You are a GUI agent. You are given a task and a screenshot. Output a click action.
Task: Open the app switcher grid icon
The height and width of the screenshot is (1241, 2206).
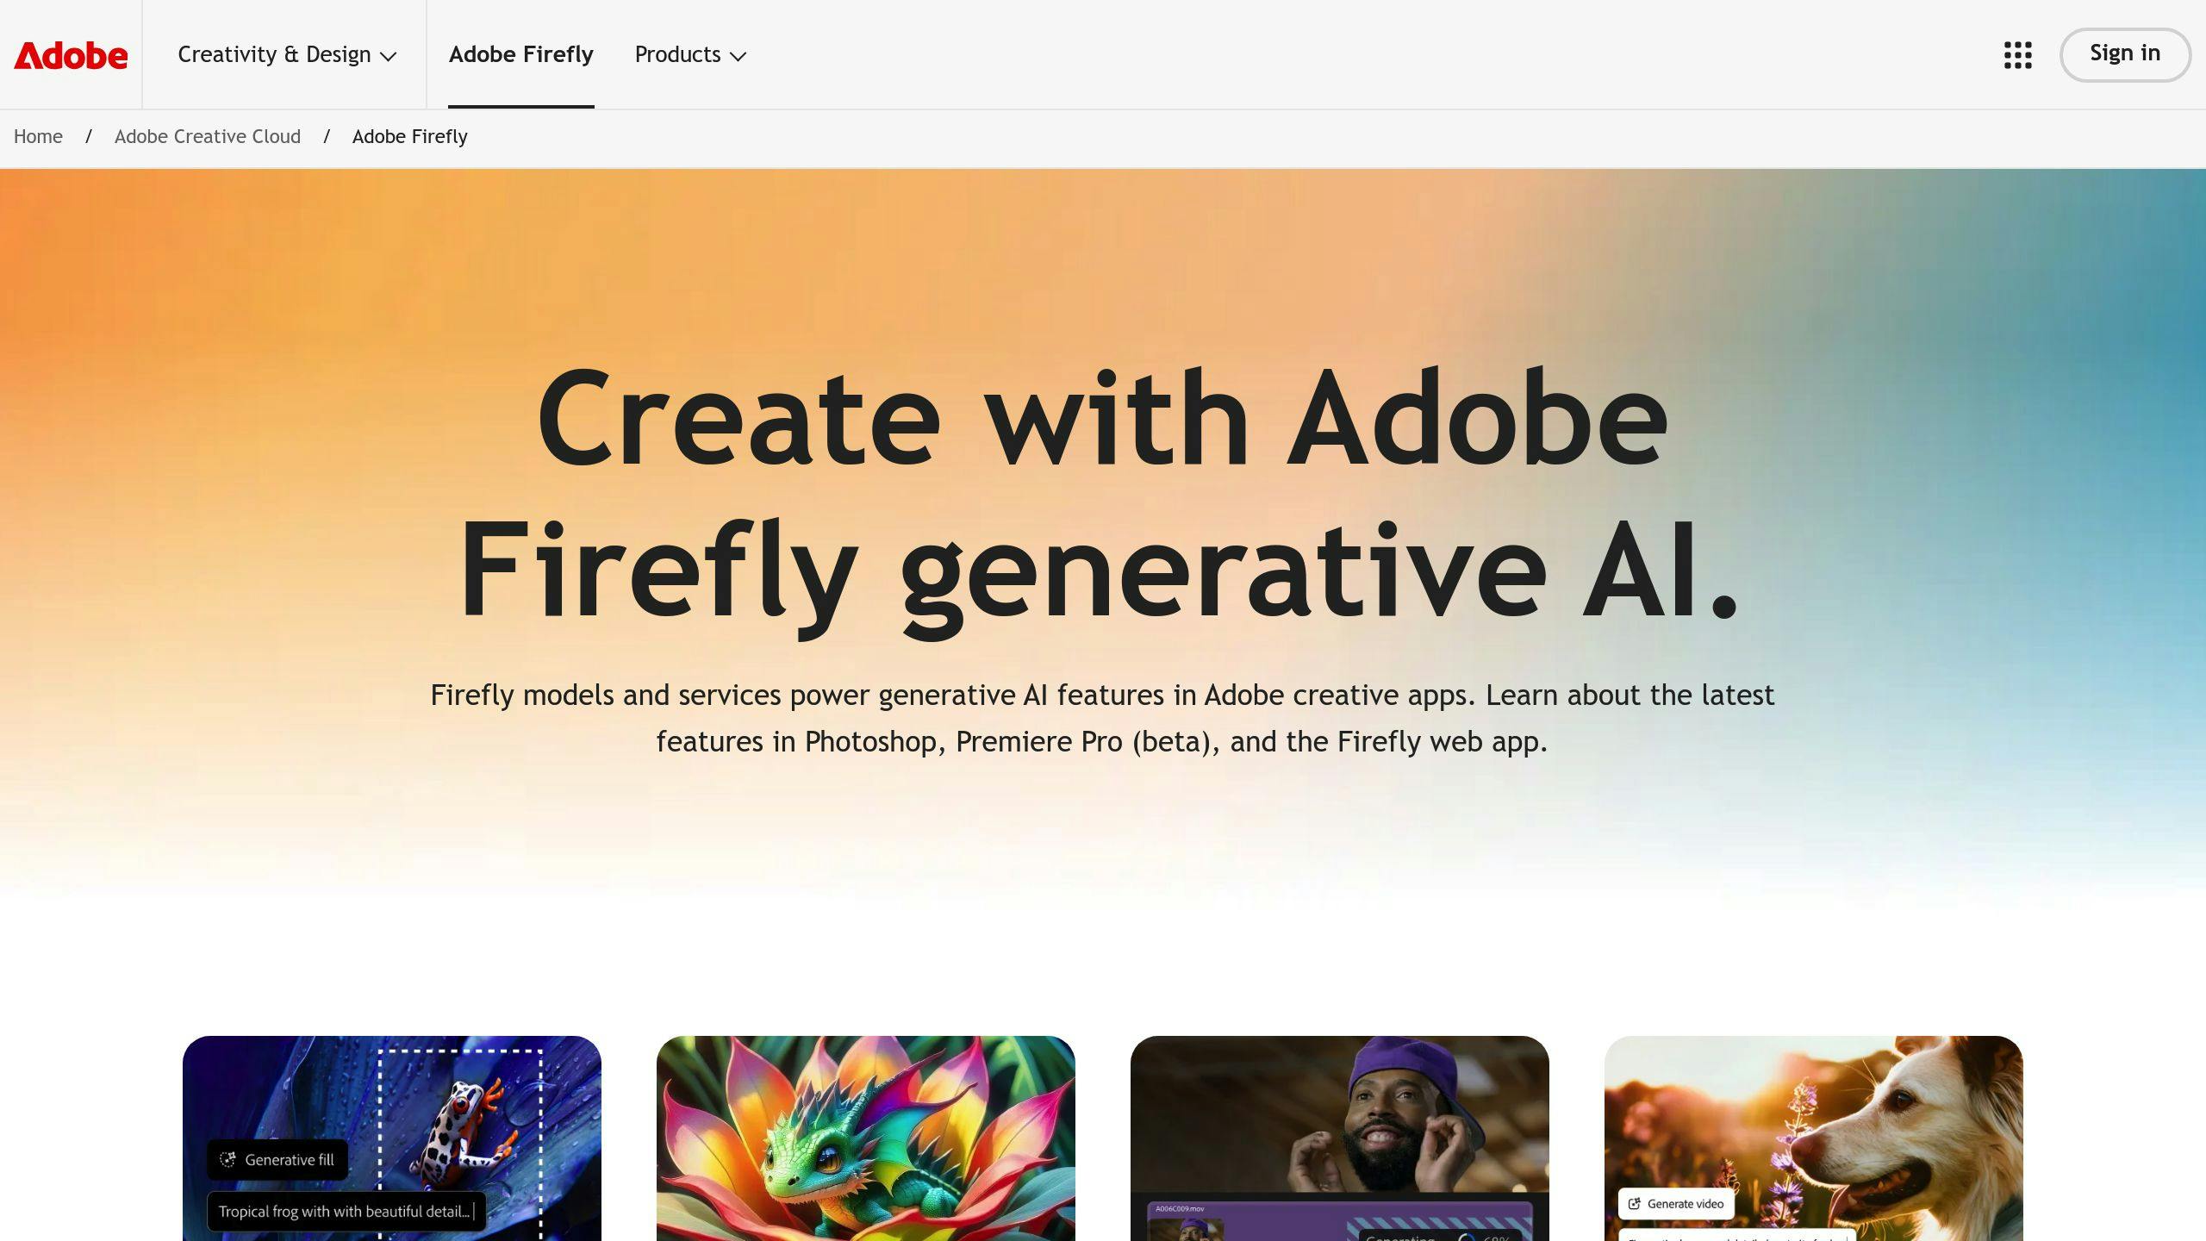(x=2017, y=55)
